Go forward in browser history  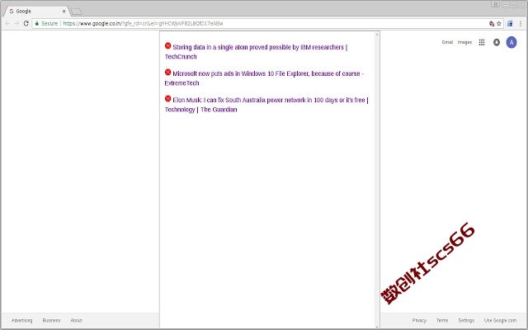(x=16, y=23)
